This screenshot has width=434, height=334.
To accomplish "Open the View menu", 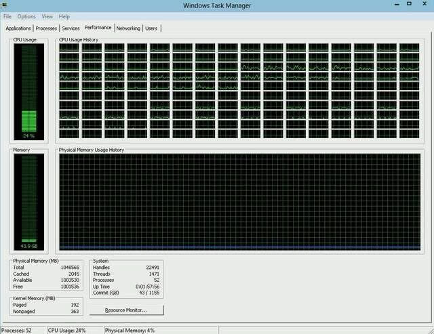I will (x=47, y=16).
